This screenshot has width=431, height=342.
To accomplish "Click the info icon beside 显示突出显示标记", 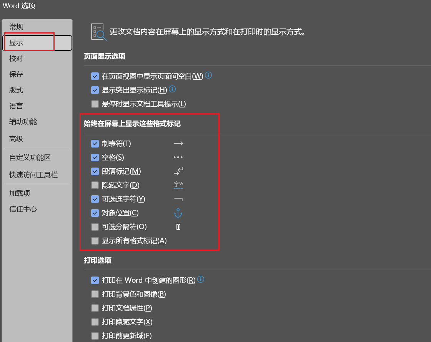I will pos(172,89).
